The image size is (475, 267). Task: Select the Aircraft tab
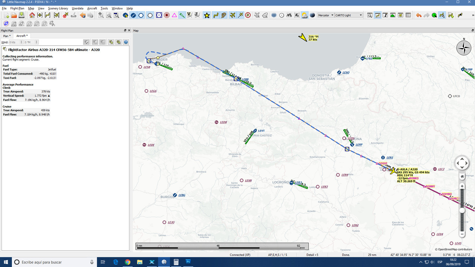click(x=22, y=36)
